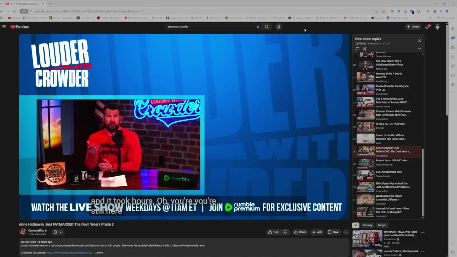Open a new browser tab
This screenshot has width=457, height=257.
click(x=50, y=4)
